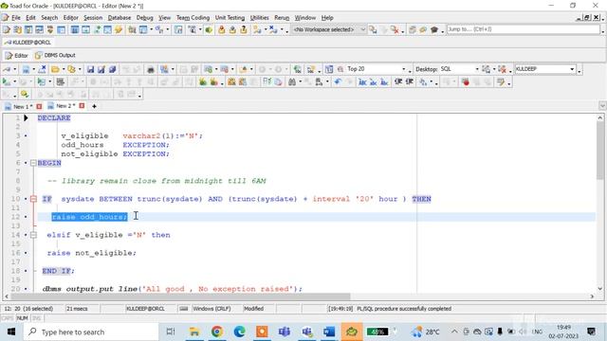This screenshot has width=607, height=341.
Task: Click the graduation cap icon in toolbar
Action: [434, 29]
